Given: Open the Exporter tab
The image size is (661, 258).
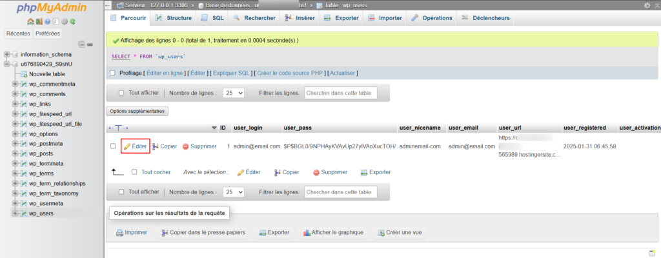Looking at the screenshot, I should click(341, 18).
